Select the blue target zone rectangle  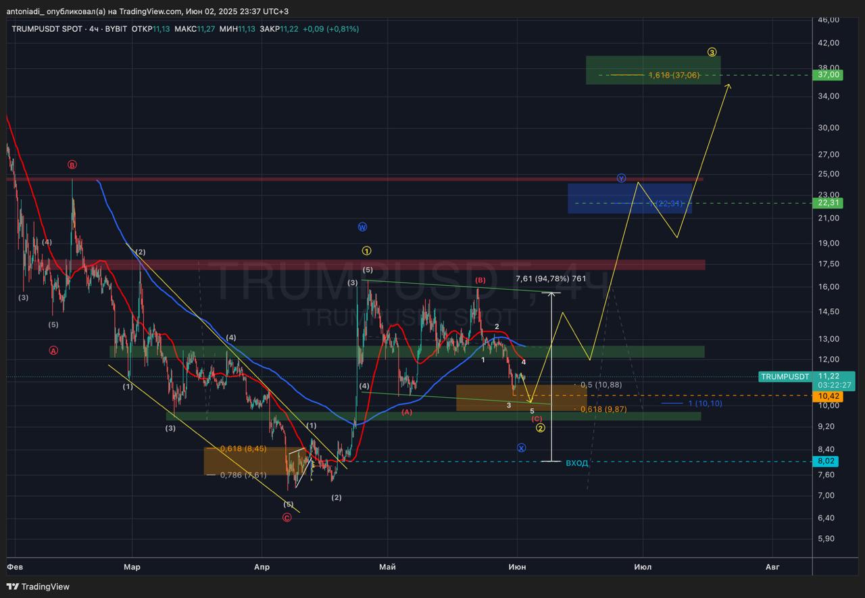click(630, 198)
